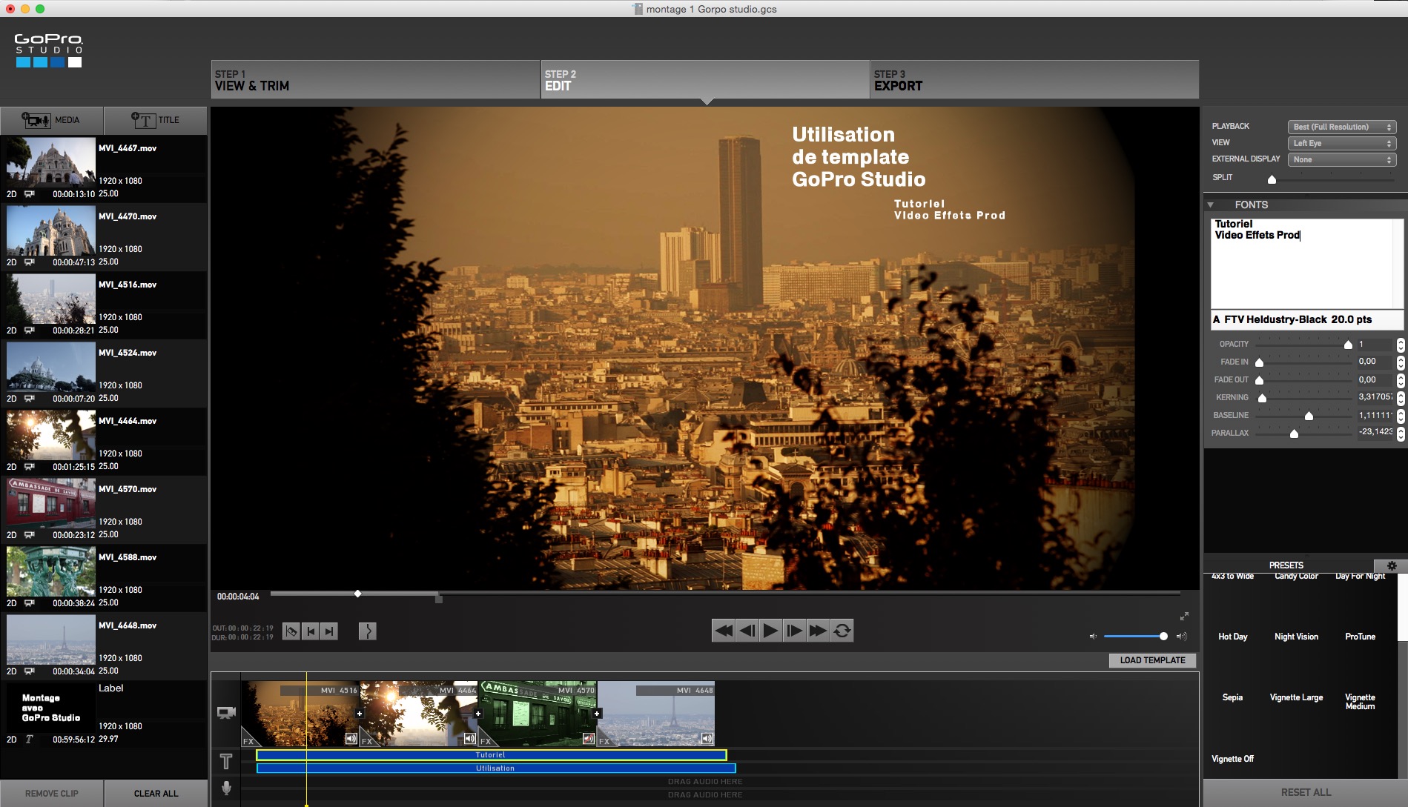This screenshot has height=807, width=1408.
Task: Select the Utilisation title bar in timeline
Action: [x=495, y=768]
